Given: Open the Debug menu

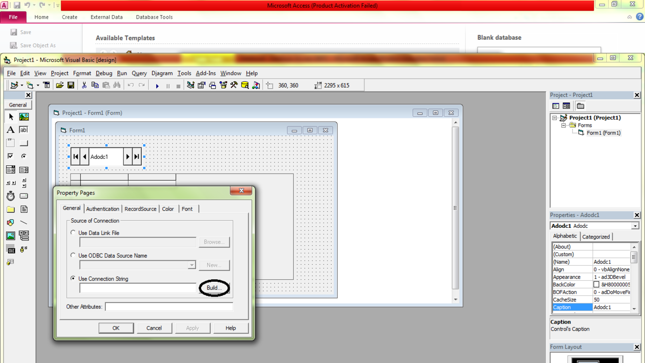Looking at the screenshot, I should click(104, 73).
